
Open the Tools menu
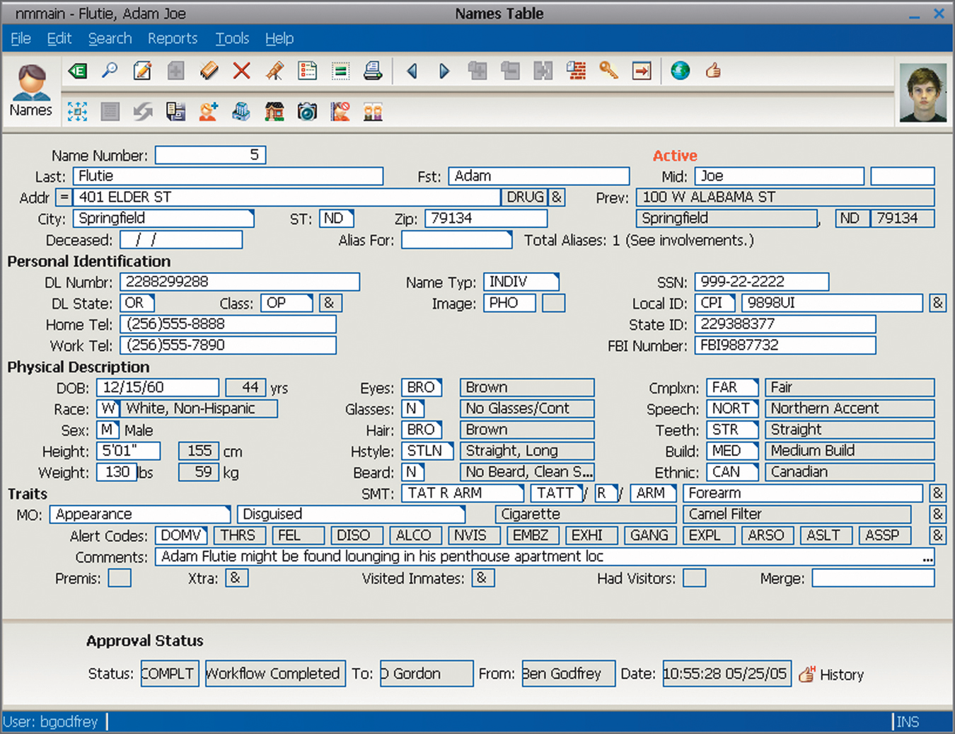[232, 38]
